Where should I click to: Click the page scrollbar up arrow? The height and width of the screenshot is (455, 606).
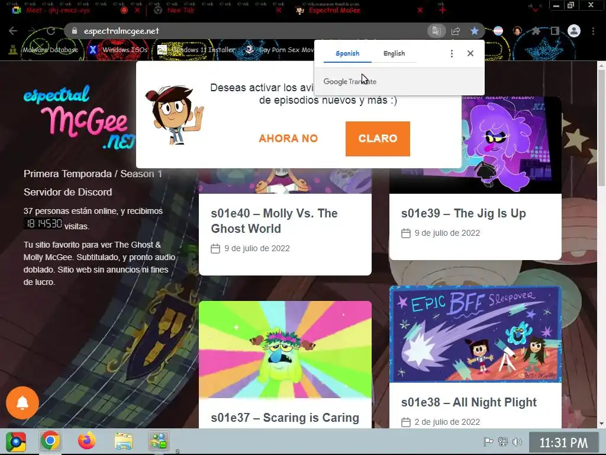coord(601,66)
